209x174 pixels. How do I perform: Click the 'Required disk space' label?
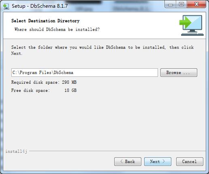35,82
